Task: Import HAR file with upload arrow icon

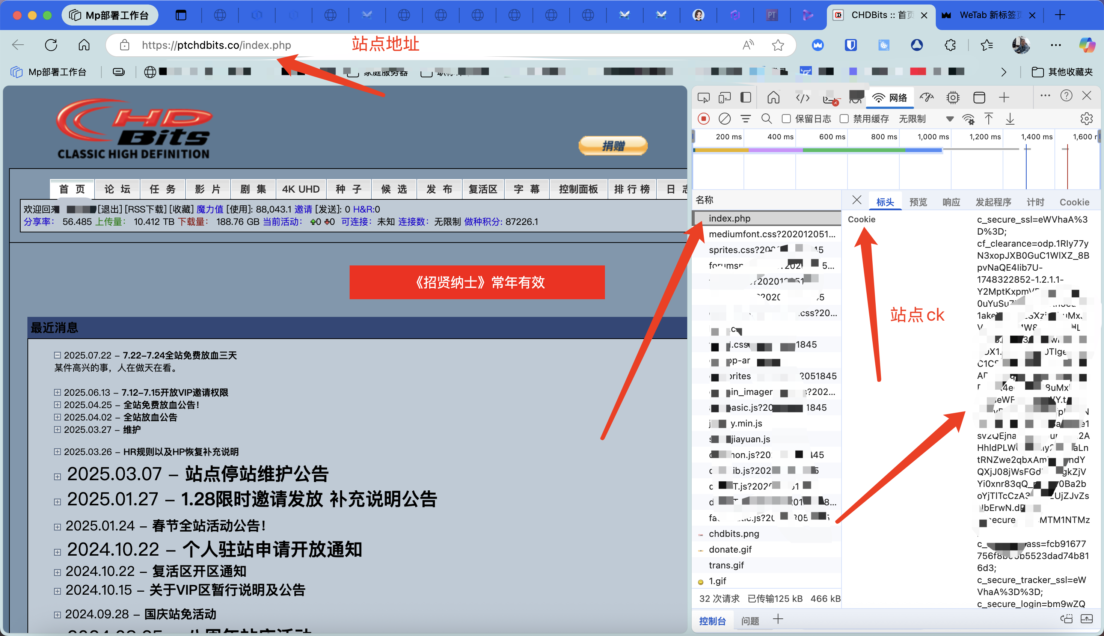Action: [988, 119]
